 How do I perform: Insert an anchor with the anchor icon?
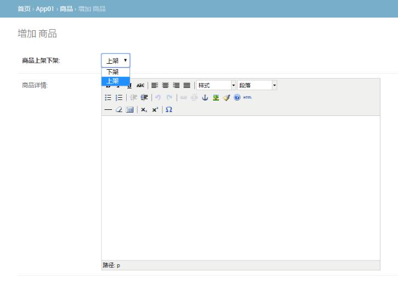click(205, 98)
